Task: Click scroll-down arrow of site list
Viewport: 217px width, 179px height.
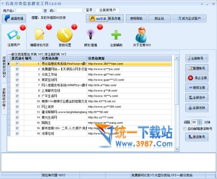Action: (177, 149)
